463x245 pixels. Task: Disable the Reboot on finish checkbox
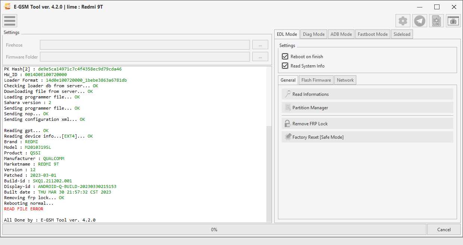[x=285, y=56]
